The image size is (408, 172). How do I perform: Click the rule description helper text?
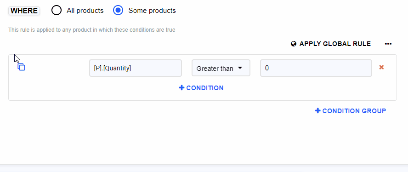click(x=92, y=30)
